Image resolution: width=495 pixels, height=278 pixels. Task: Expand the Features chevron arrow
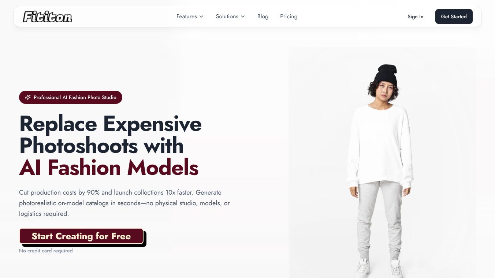point(201,16)
